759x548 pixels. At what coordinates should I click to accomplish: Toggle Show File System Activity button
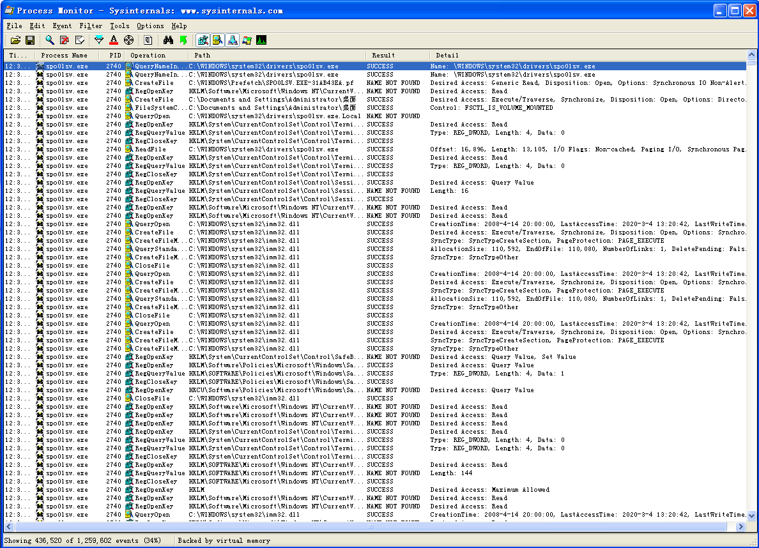click(217, 40)
